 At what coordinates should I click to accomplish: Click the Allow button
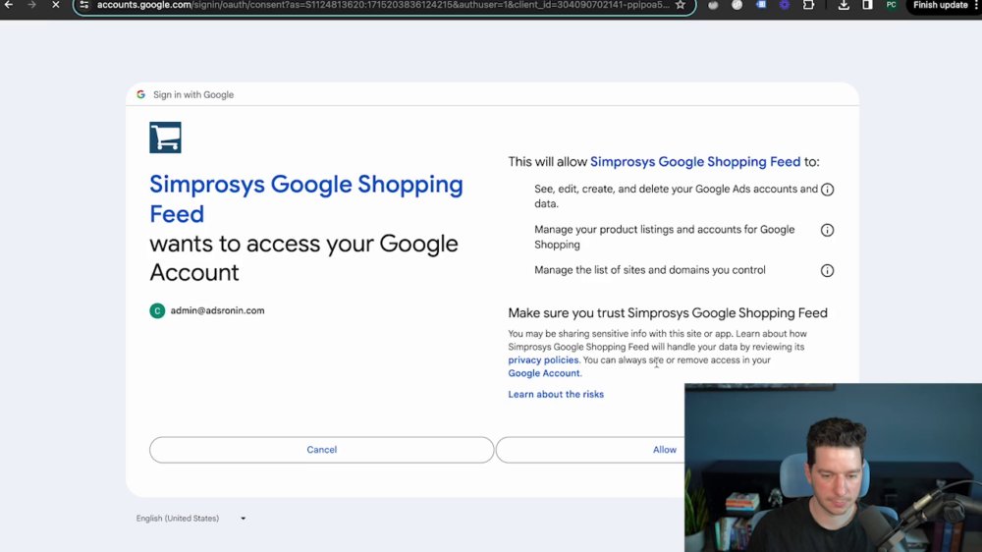coord(590,450)
